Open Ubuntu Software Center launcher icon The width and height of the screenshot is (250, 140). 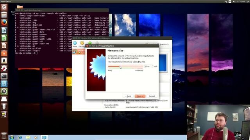pyautogui.click(x=4, y=53)
